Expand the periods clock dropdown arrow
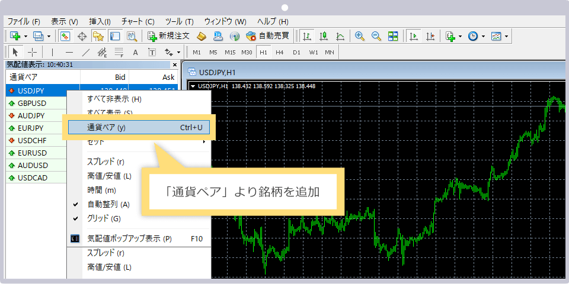 pos(483,36)
